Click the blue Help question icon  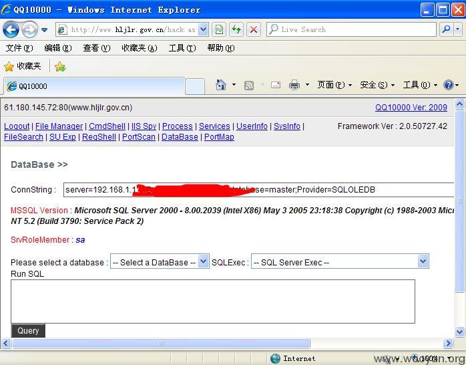click(x=448, y=85)
